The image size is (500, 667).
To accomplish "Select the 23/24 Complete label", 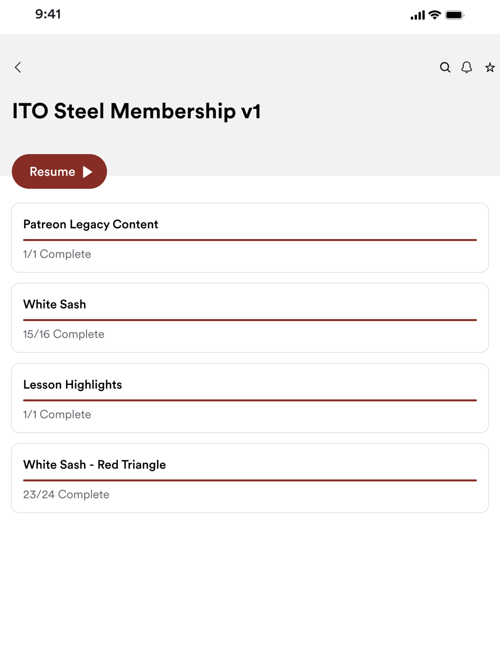I will point(66,494).
